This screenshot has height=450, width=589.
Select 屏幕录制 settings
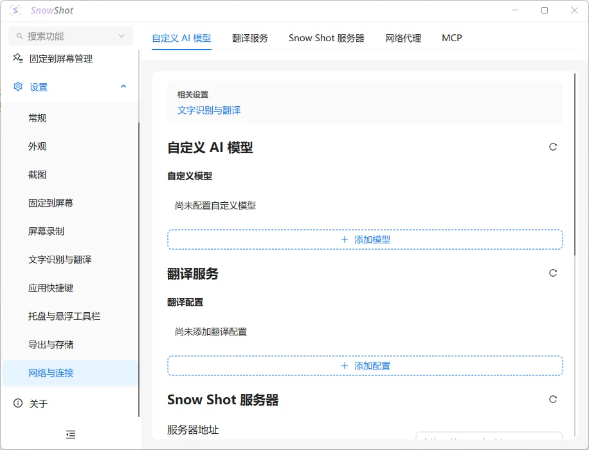point(71,231)
